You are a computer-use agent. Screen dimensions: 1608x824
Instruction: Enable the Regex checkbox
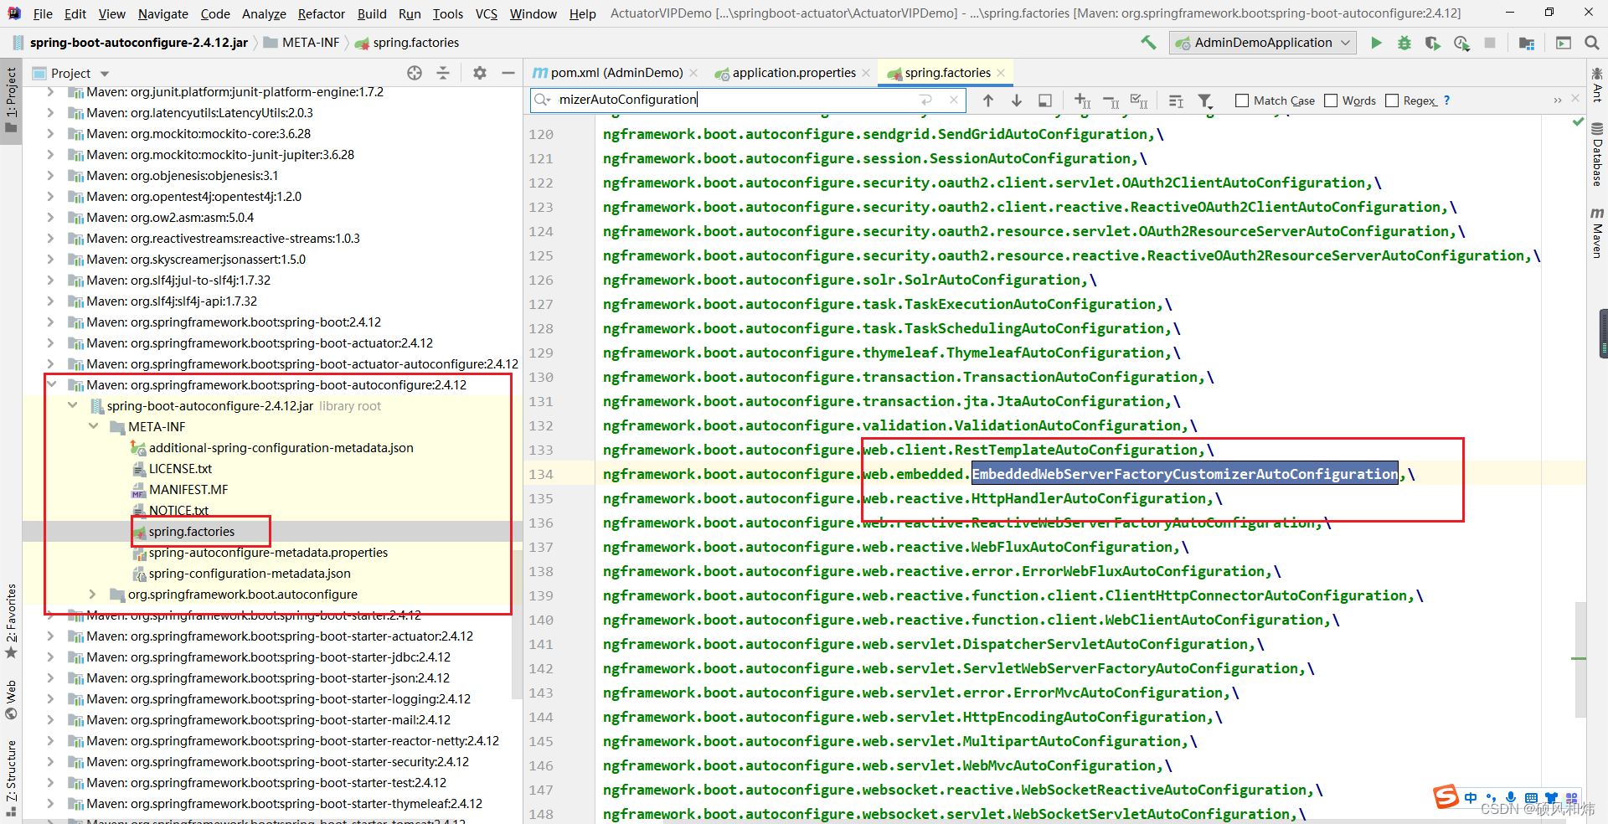(x=1392, y=100)
